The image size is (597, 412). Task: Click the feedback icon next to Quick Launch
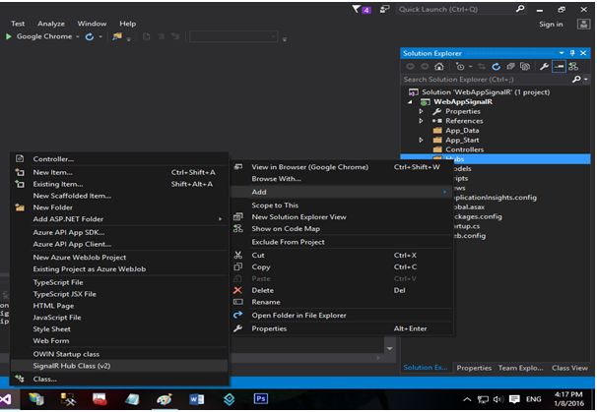(x=385, y=9)
